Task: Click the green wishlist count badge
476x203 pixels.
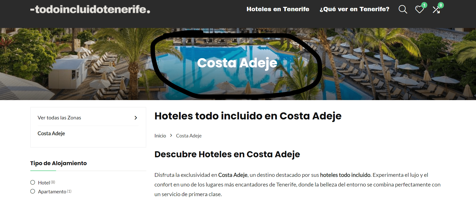Action: point(424,5)
